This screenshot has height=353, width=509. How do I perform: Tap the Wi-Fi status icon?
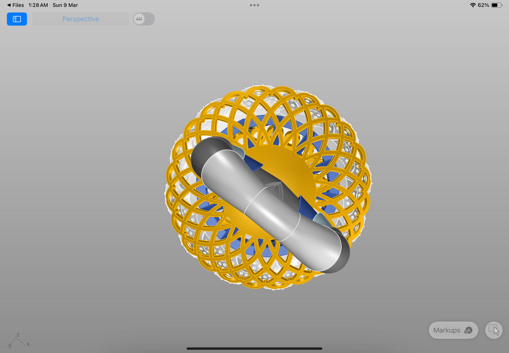(x=473, y=5)
